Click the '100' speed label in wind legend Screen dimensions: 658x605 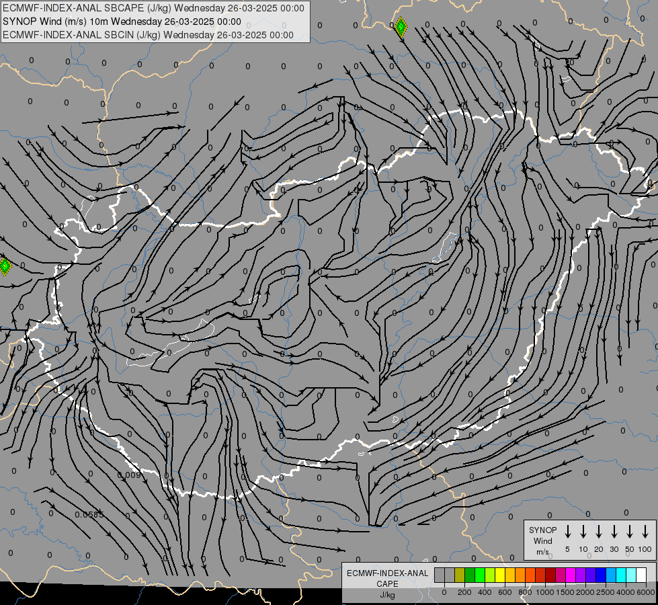645,549
